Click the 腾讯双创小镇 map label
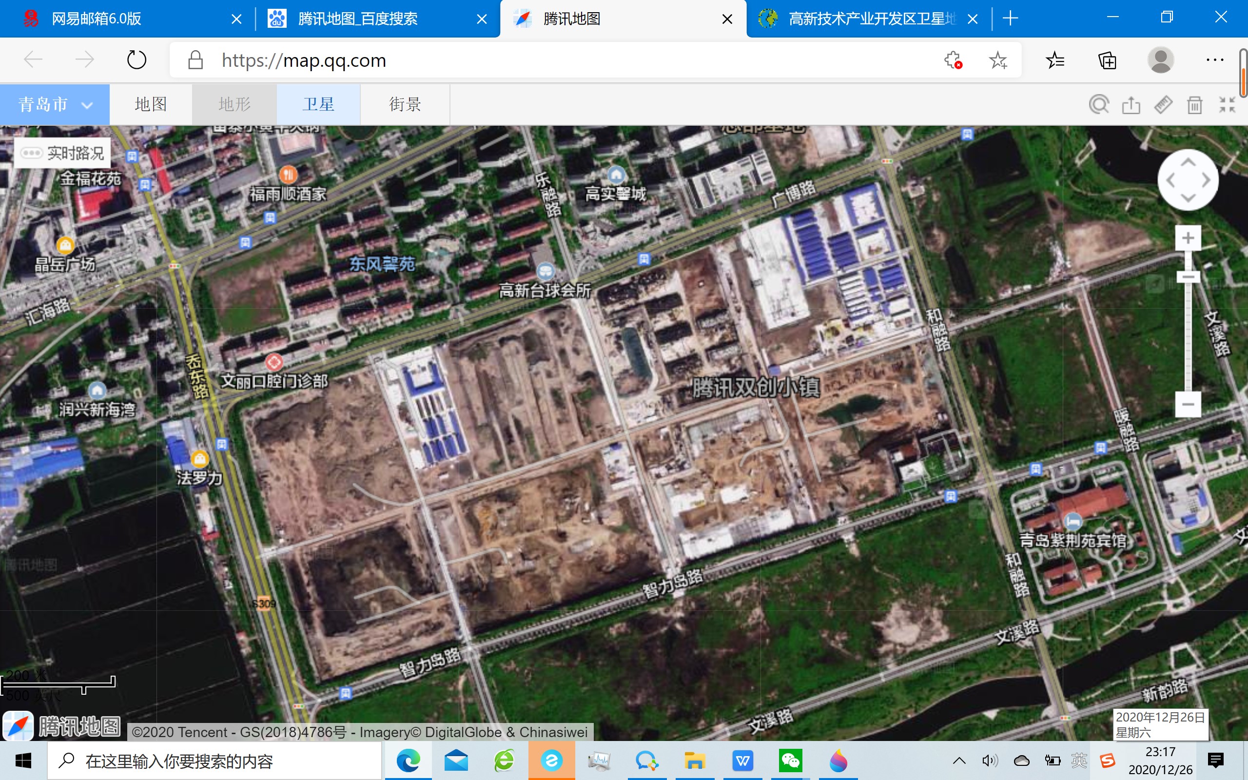1248x780 pixels. (x=756, y=388)
